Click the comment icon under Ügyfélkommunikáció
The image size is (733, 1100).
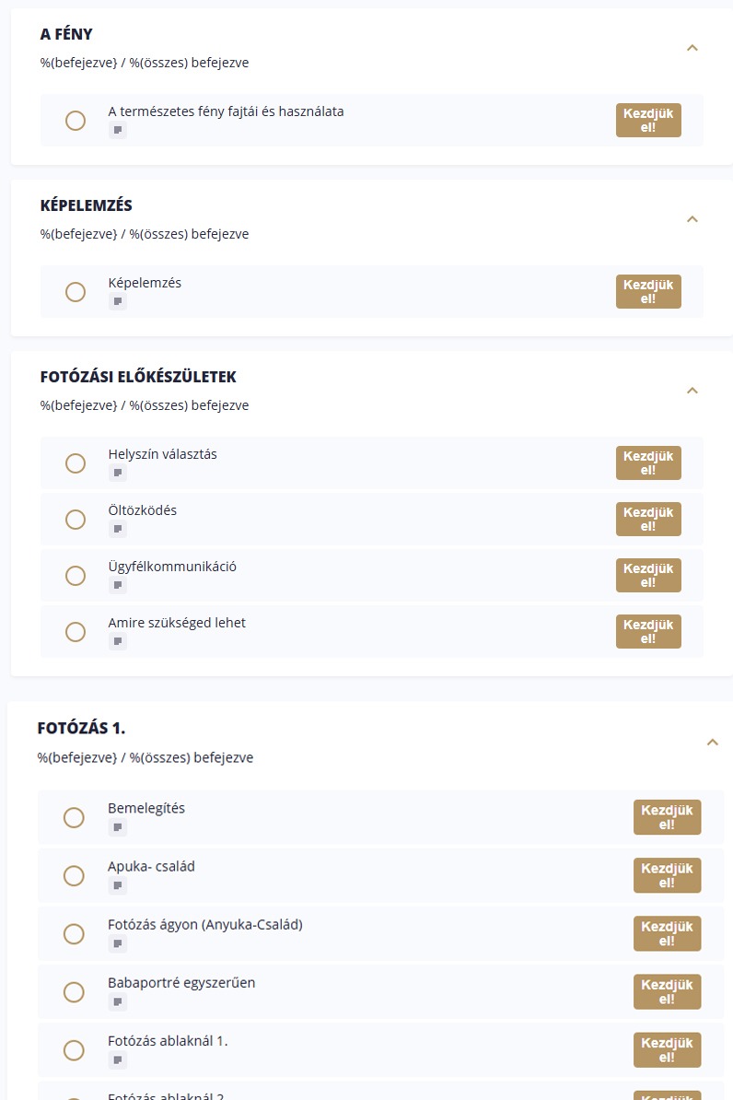tap(117, 585)
